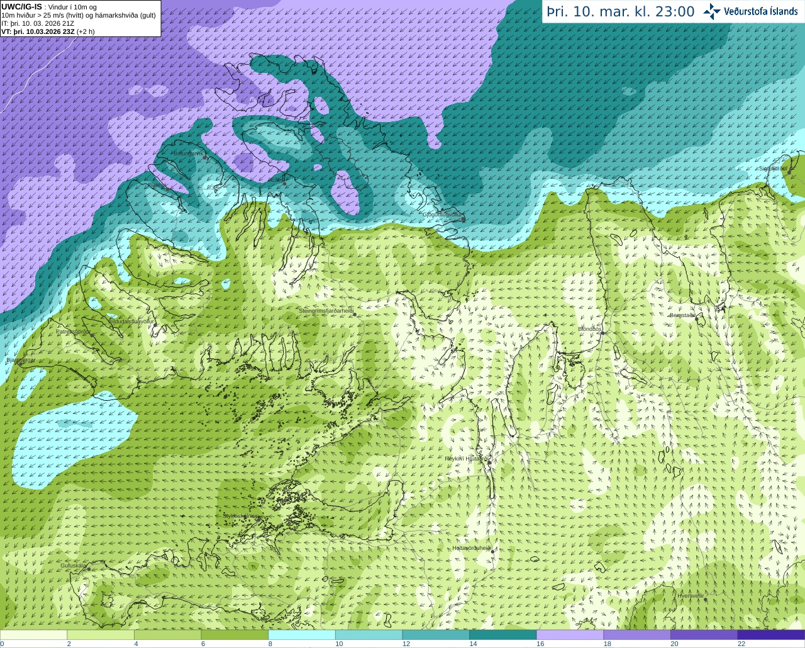Click the Bergstaðir station label
Screen dimensions: 805x648
684,315
